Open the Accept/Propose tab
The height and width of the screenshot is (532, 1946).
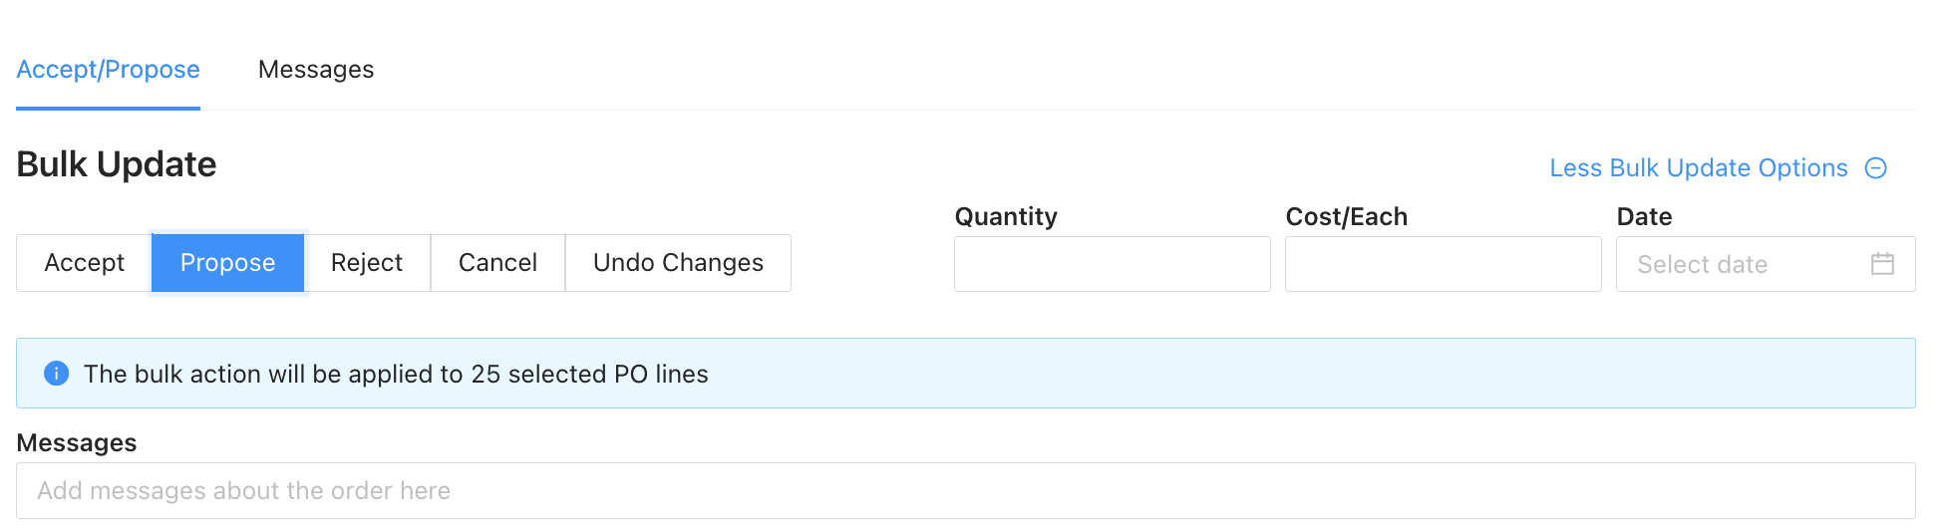pyautogui.click(x=108, y=70)
